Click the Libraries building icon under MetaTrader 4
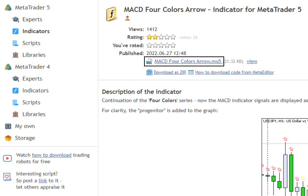The image size is (308, 196). click(15, 114)
